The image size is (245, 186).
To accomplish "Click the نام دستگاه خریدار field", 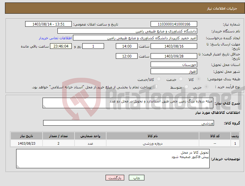I will [x=127, y=31].
